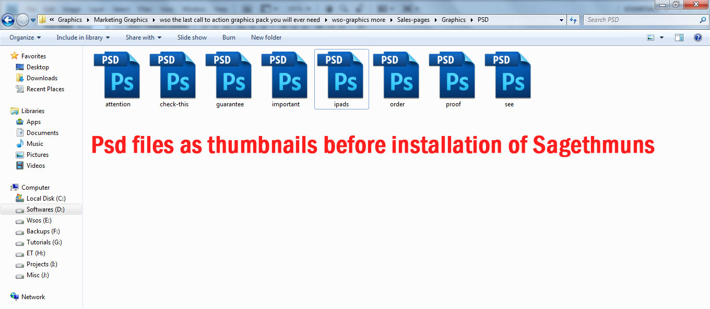This screenshot has width=710, height=309.
Task: Open the recent pages dropdown arrow
Action: tap(33, 20)
